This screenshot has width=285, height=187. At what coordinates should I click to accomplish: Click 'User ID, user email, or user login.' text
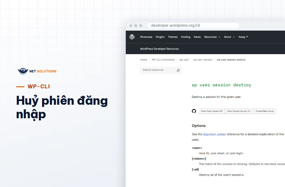click(x=221, y=153)
